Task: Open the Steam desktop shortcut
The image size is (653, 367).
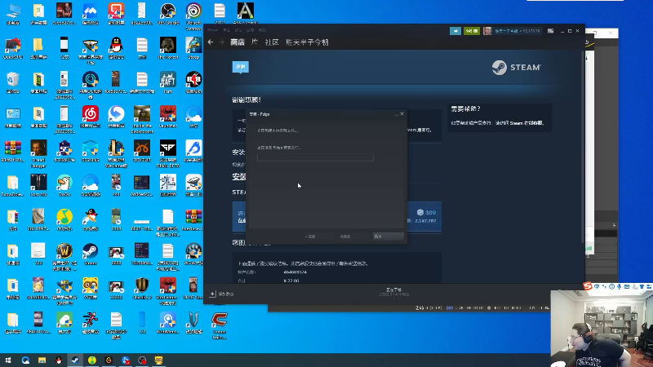Action: 91,254
